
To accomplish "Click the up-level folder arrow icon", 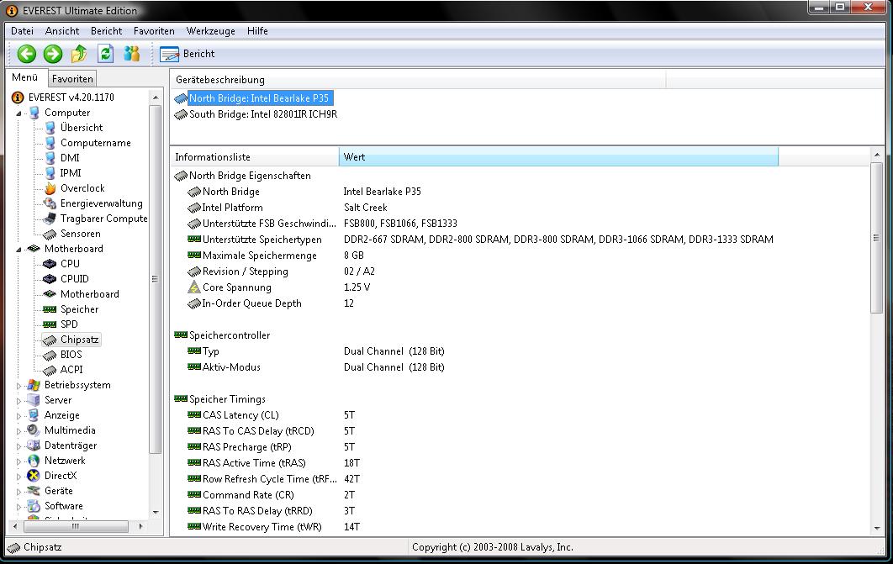I will [x=79, y=54].
